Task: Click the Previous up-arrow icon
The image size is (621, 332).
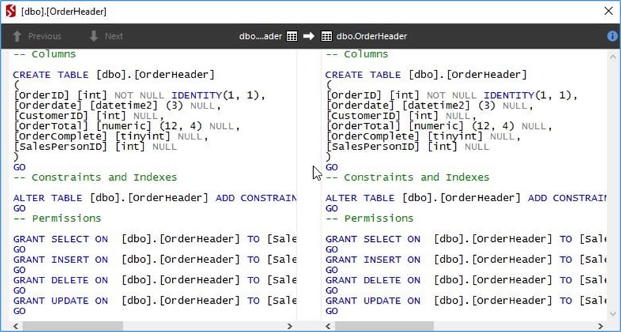Action: [x=16, y=36]
